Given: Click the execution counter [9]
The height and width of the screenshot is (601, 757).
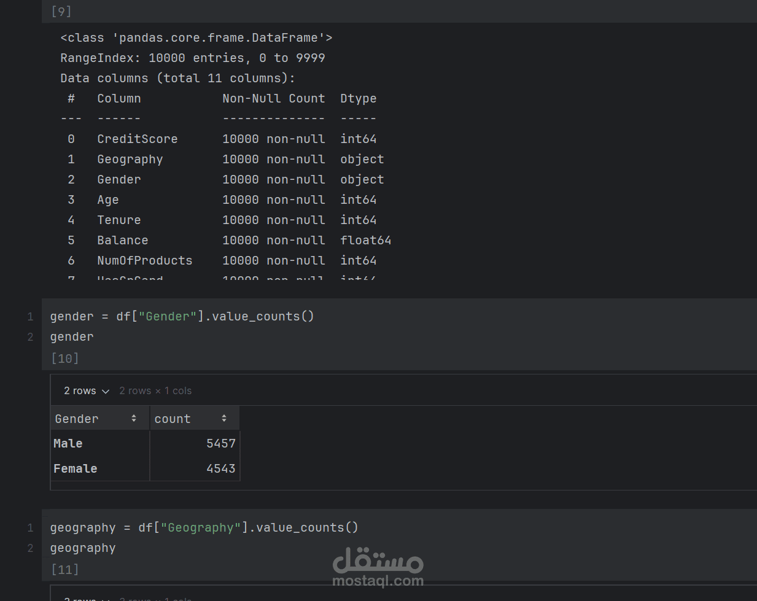Looking at the screenshot, I should (x=61, y=12).
